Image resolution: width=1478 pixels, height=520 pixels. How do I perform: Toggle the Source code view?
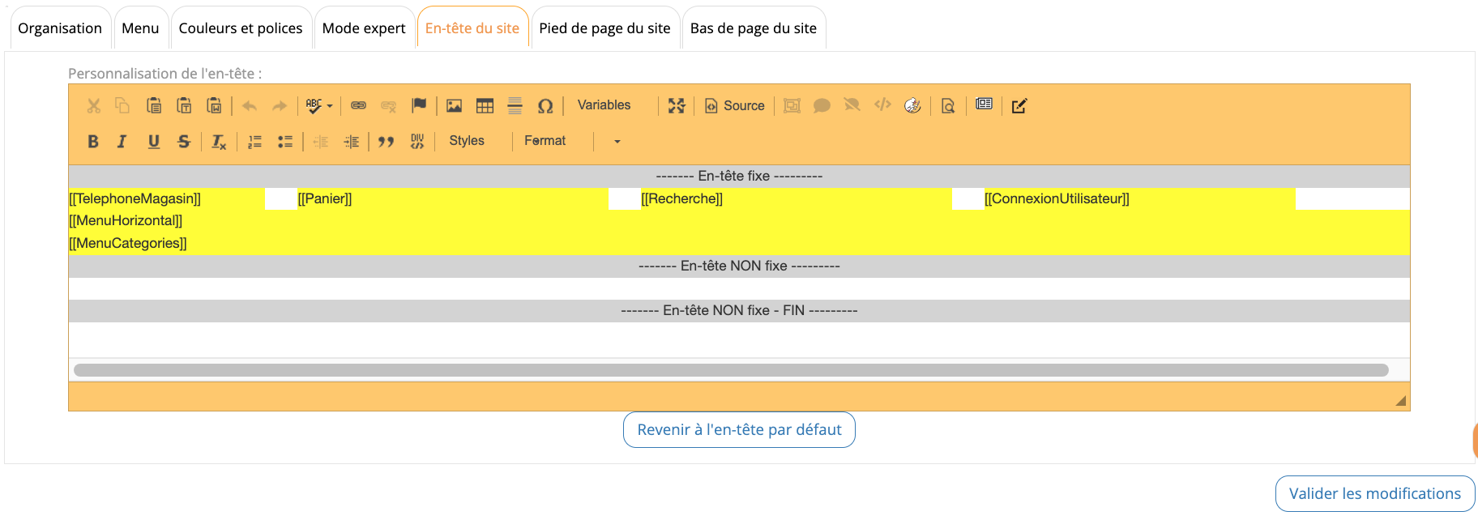point(734,106)
